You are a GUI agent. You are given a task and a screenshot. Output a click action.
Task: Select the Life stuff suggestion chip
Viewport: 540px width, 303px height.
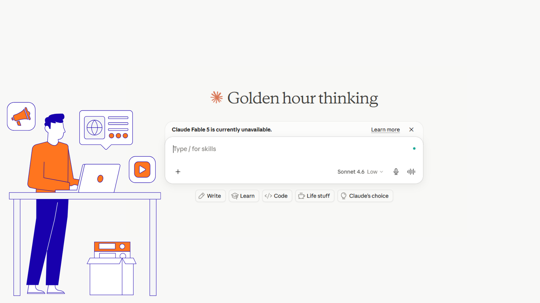click(x=315, y=196)
